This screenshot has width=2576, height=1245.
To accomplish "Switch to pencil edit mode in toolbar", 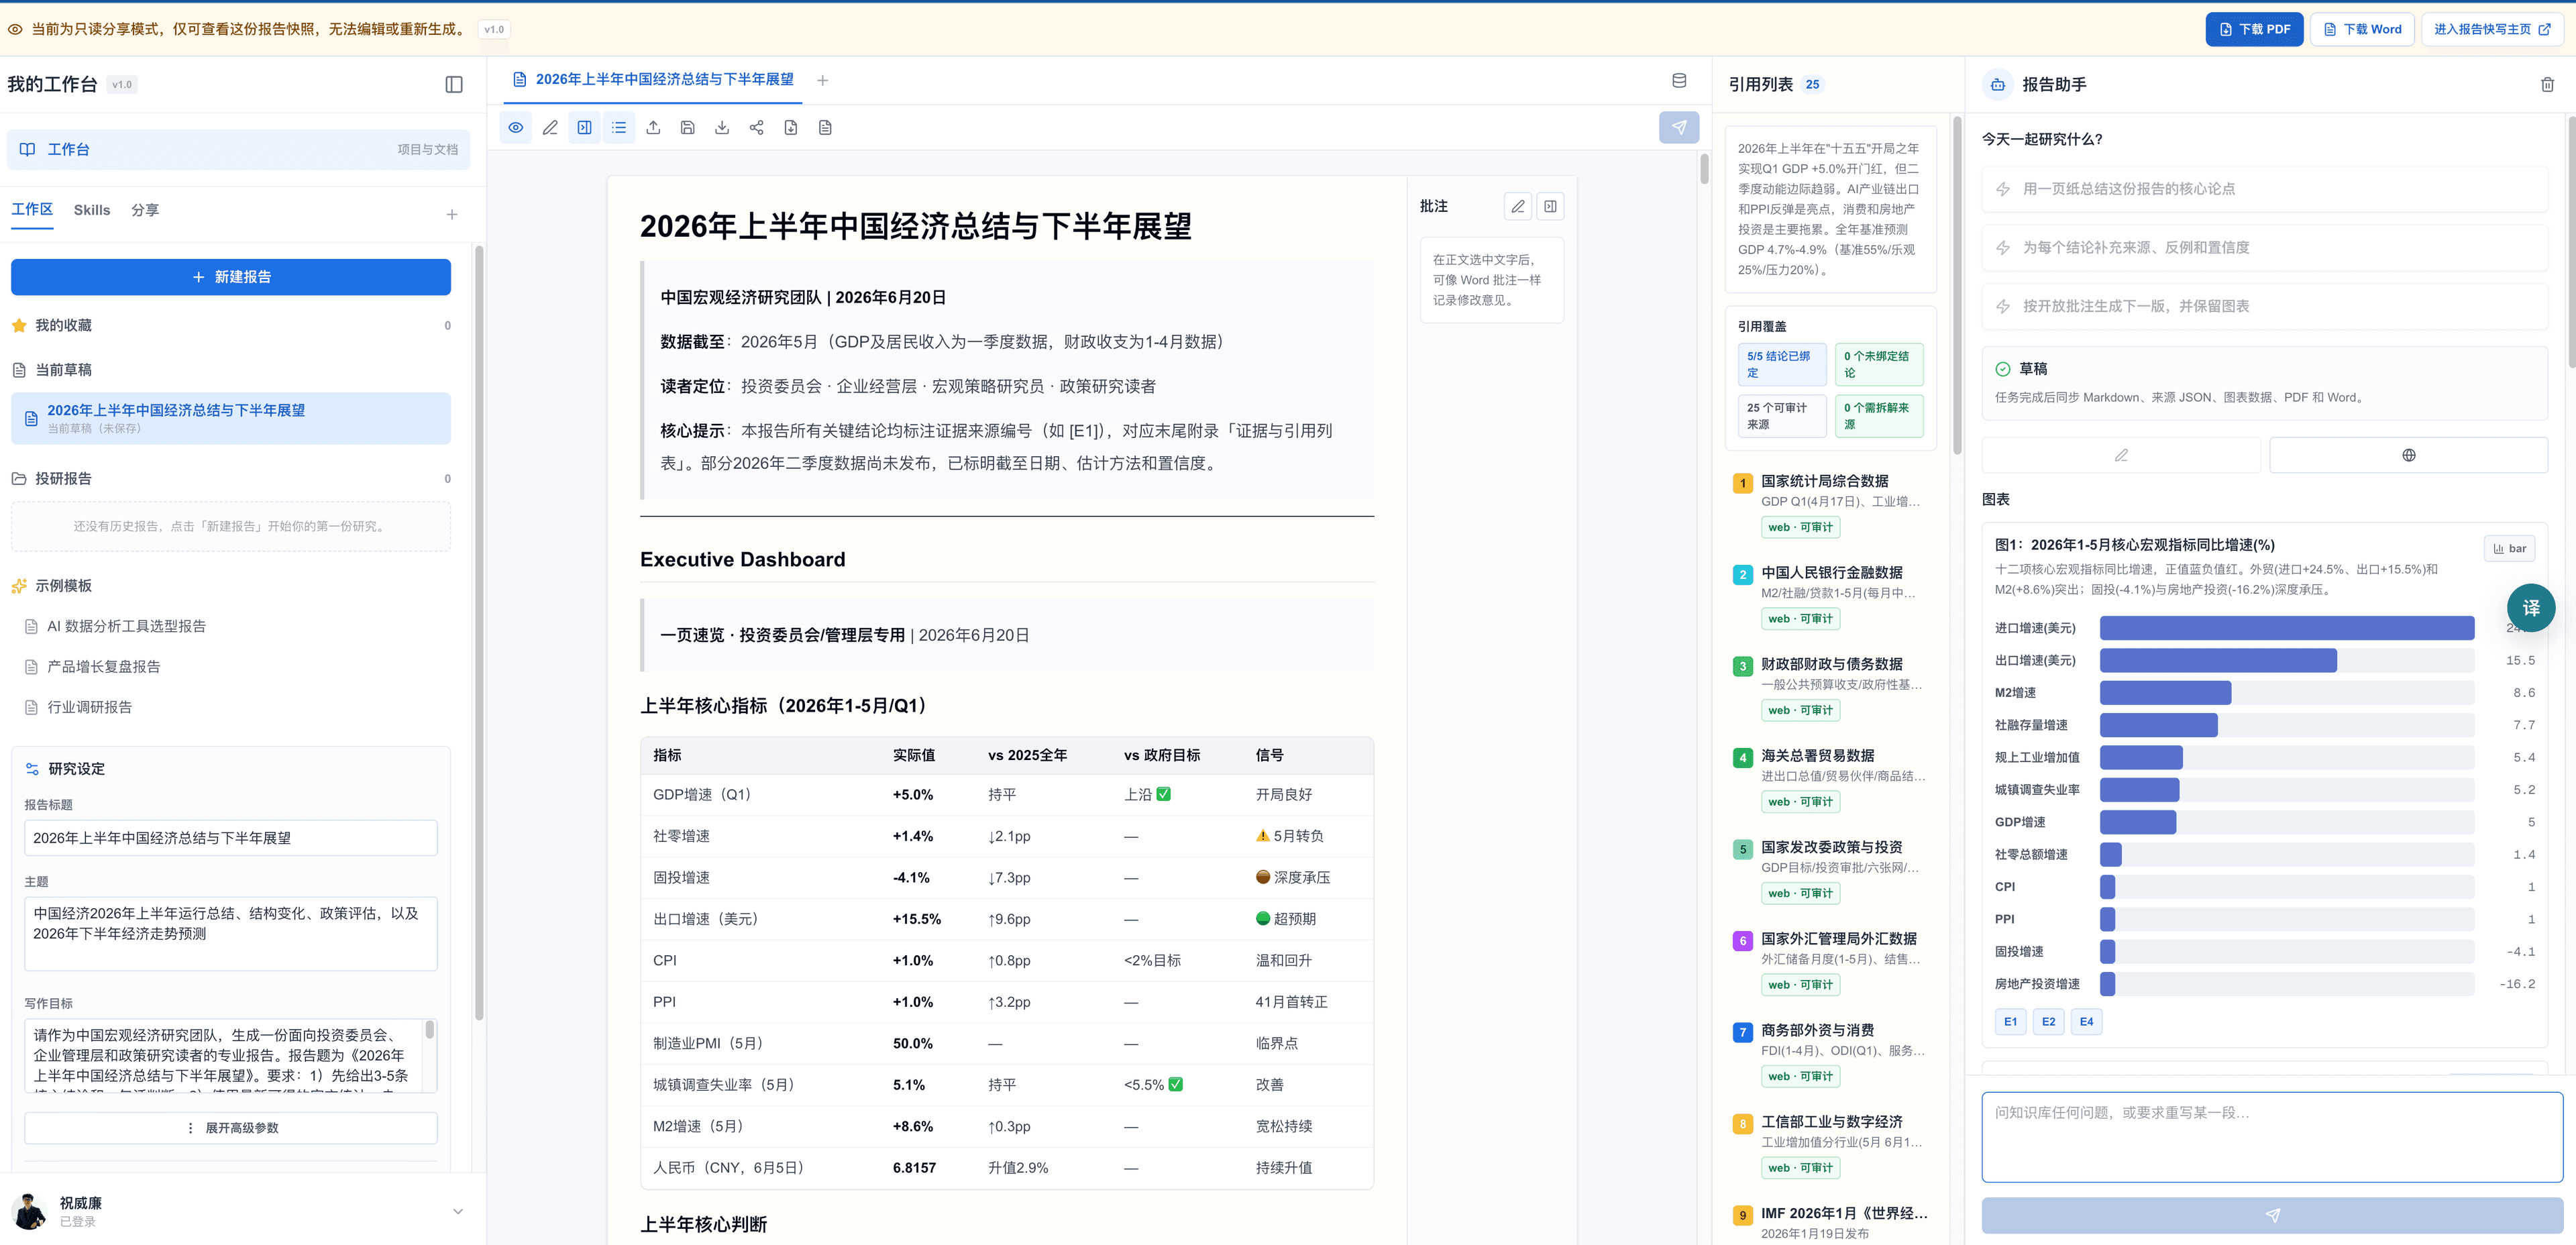I will [550, 127].
